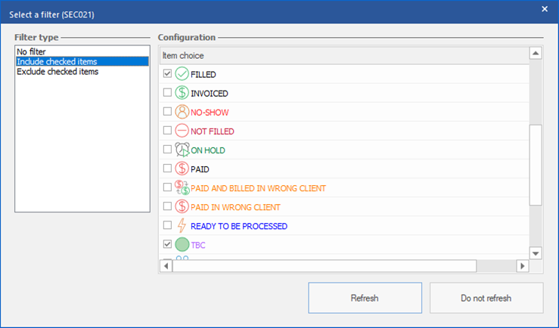The width and height of the screenshot is (559, 328).
Task: Click the scroll down arrow in item list
Action: click(x=536, y=253)
